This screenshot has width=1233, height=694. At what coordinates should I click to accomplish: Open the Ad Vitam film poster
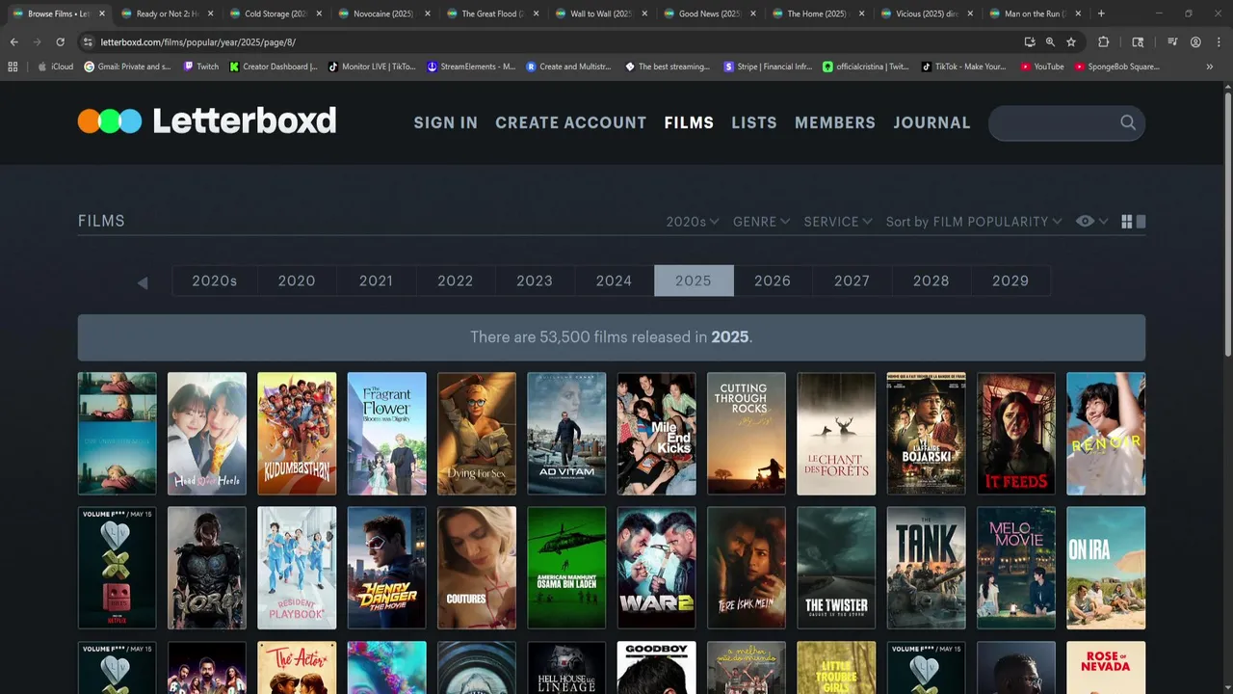[566, 434]
